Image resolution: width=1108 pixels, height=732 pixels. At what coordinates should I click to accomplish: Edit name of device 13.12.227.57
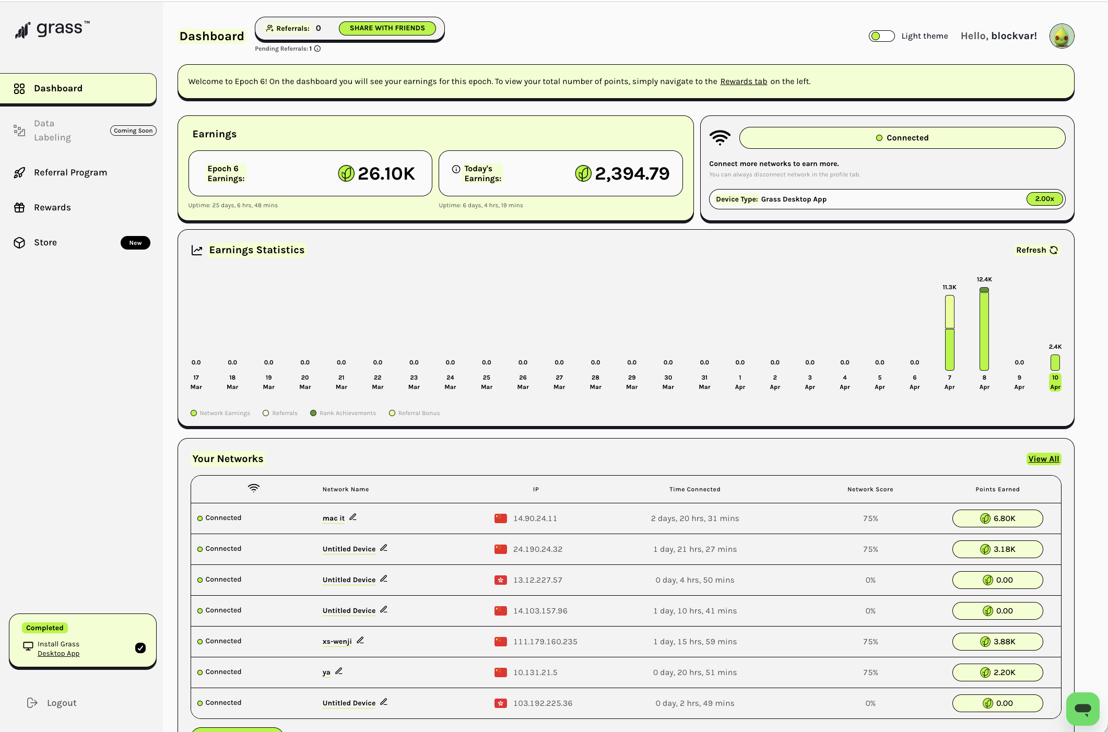tap(384, 578)
